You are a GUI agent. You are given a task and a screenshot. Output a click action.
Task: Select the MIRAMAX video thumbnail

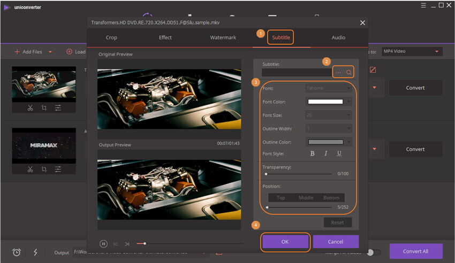tap(44, 146)
